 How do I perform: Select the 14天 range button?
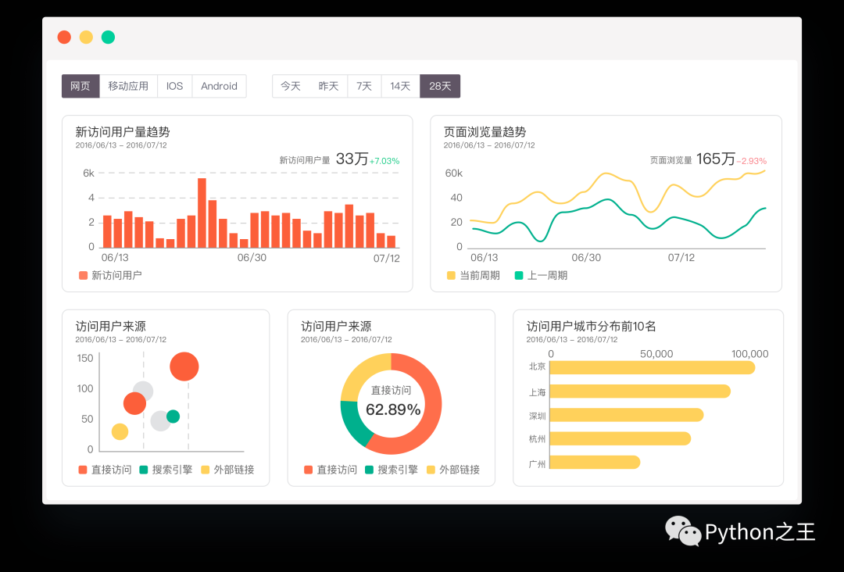[x=400, y=86]
